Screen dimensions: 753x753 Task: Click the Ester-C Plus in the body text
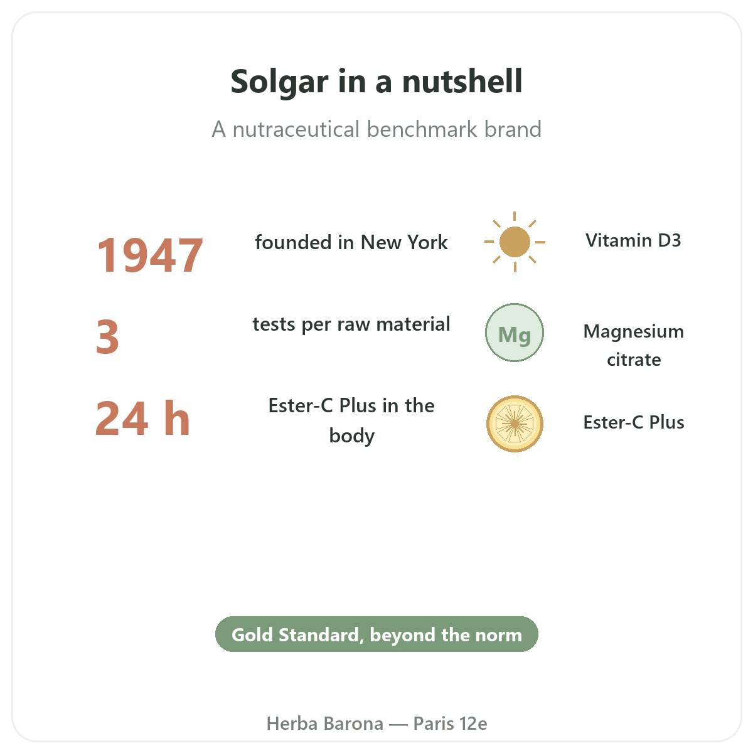pos(351,420)
